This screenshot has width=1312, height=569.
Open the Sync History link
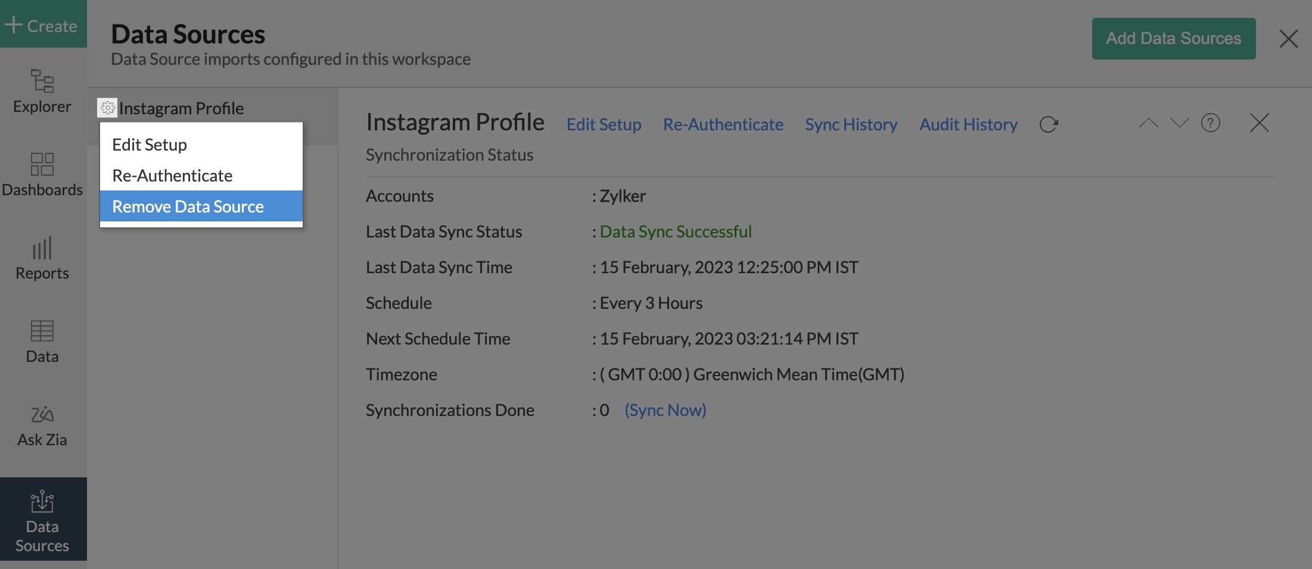coord(851,124)
